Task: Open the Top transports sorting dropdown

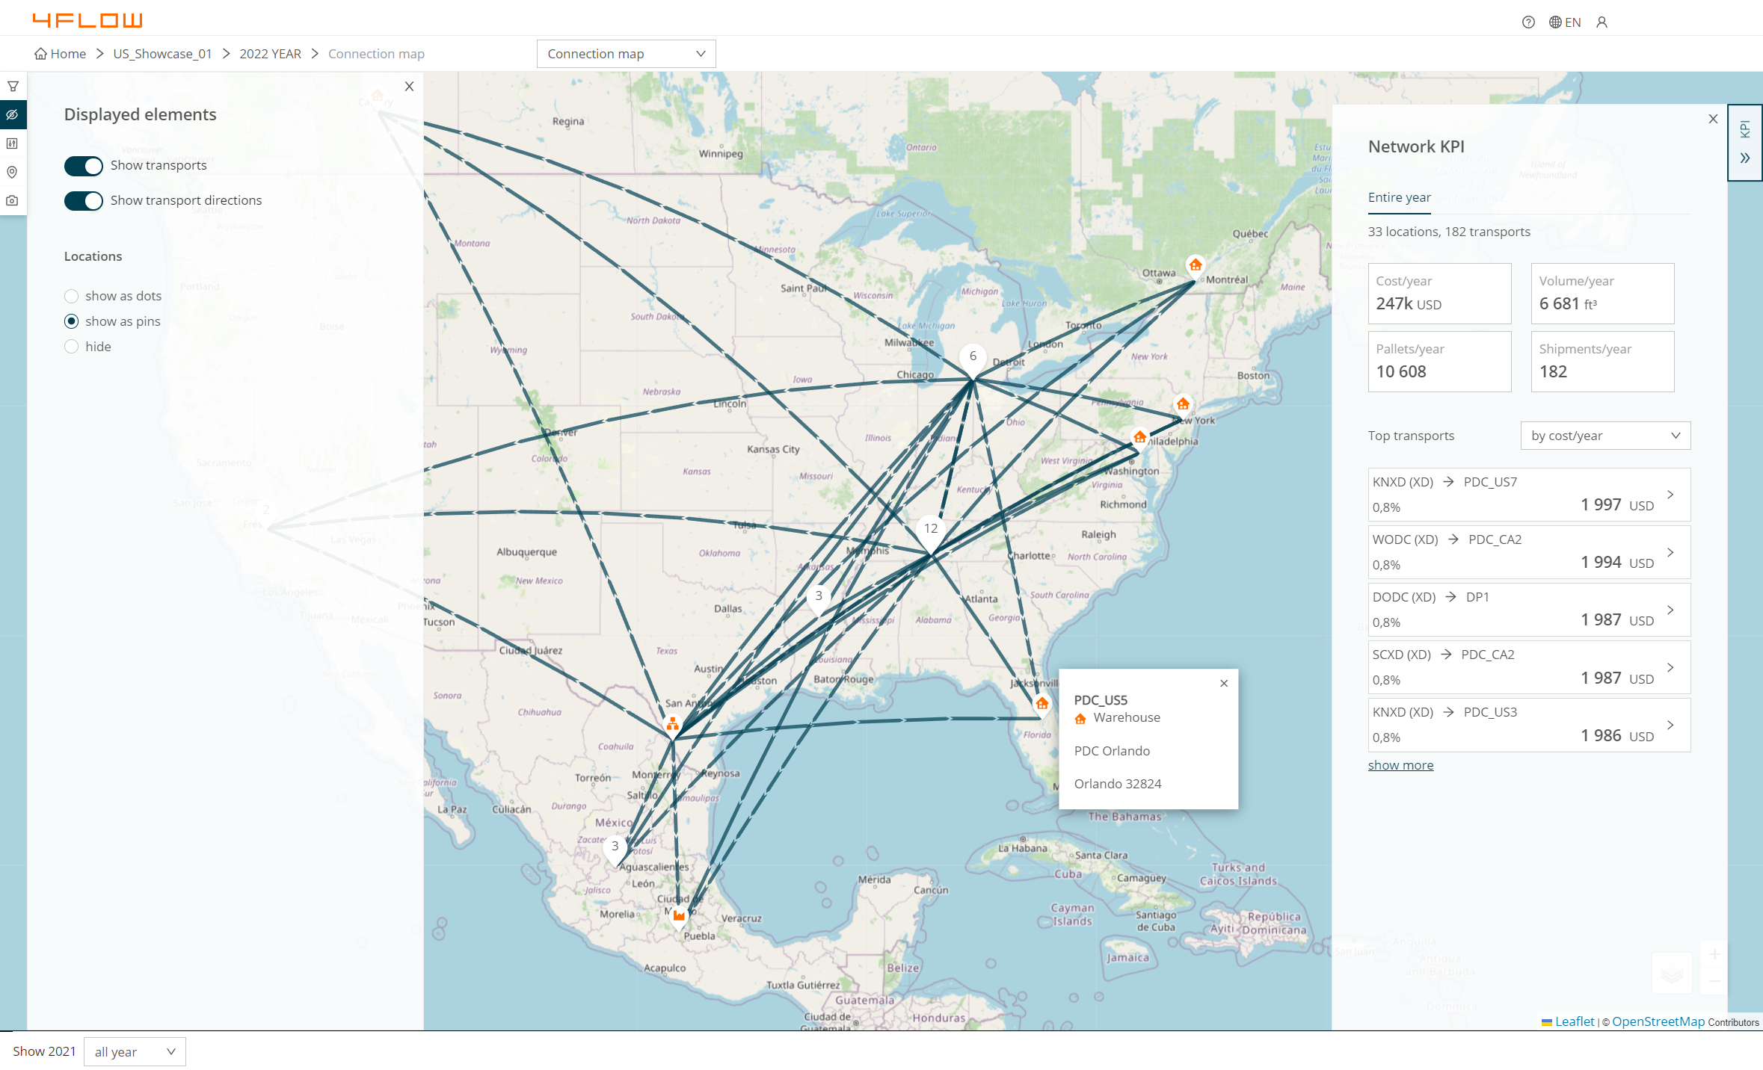Action: [1604, 436]
